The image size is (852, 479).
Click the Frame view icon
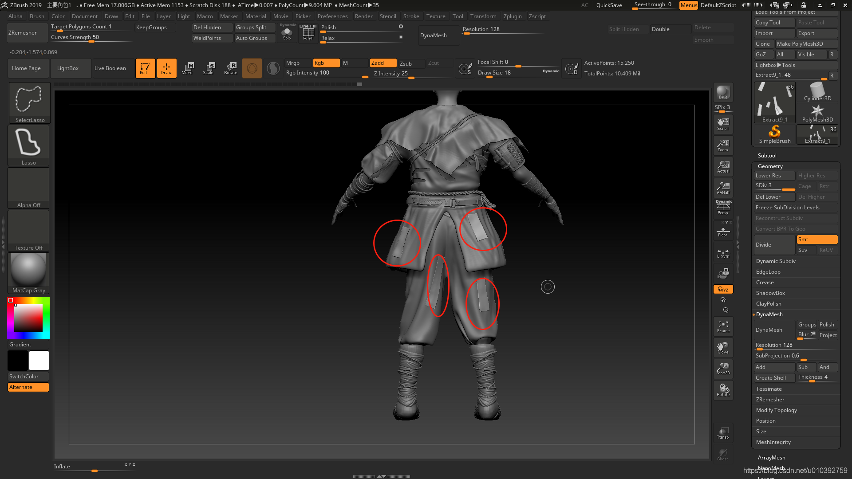(723, 327)
